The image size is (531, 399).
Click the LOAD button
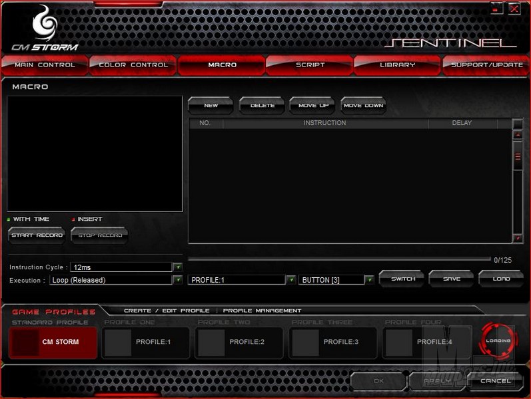click(501, 279)
